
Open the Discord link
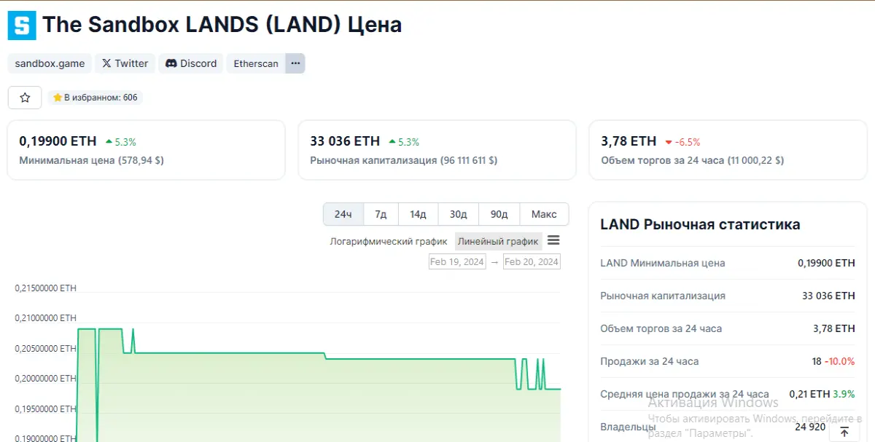coord(191,63)
